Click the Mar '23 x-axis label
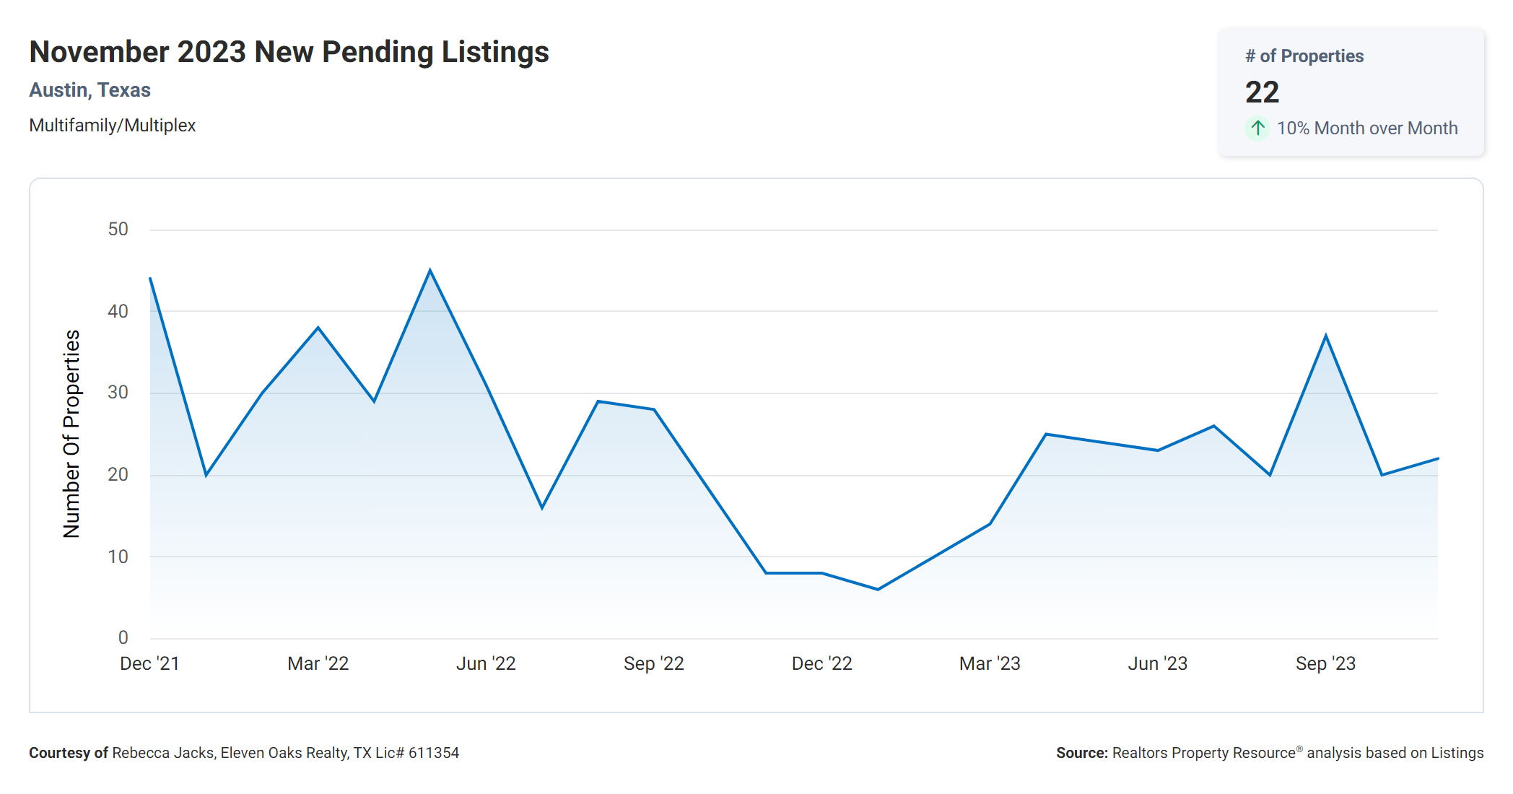The height and width of the screenshot is (794, 1513). [x=990, y=663]
